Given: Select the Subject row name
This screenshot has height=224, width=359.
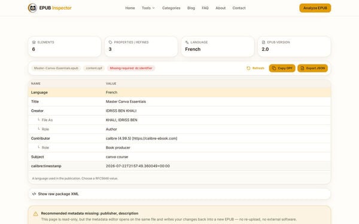Looking at the screenshot, I should pyautogui.click(x=37, y=157).
